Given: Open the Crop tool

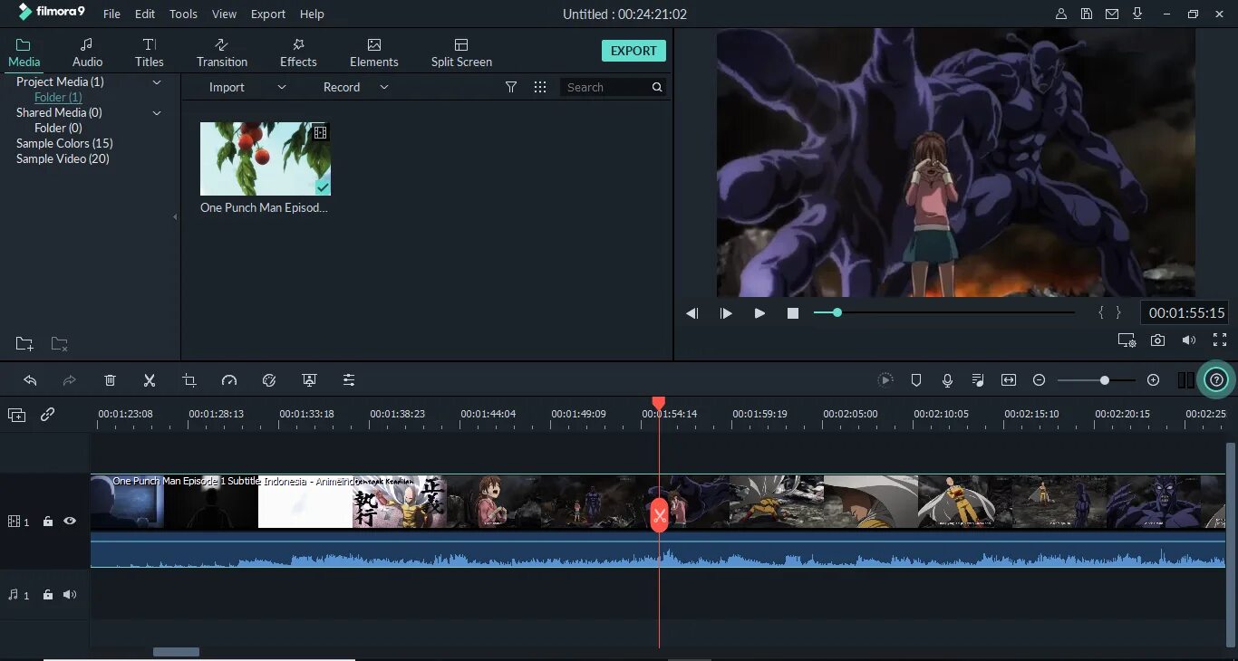Looking at the screenshot, I should tap(189, 380).
